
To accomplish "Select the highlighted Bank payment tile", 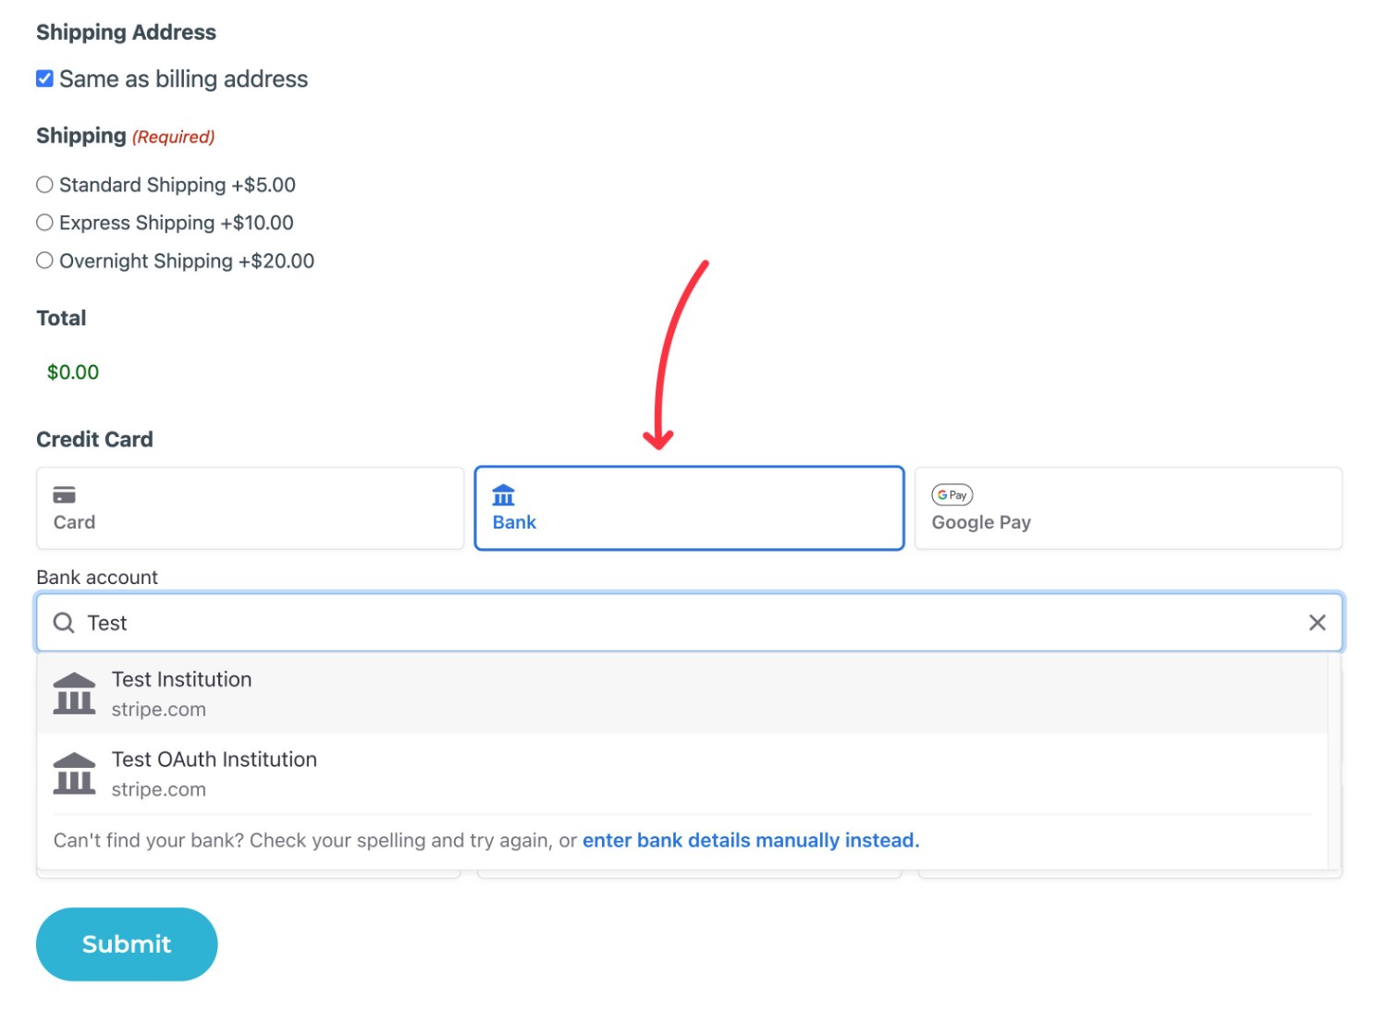I will coord(688,507).
